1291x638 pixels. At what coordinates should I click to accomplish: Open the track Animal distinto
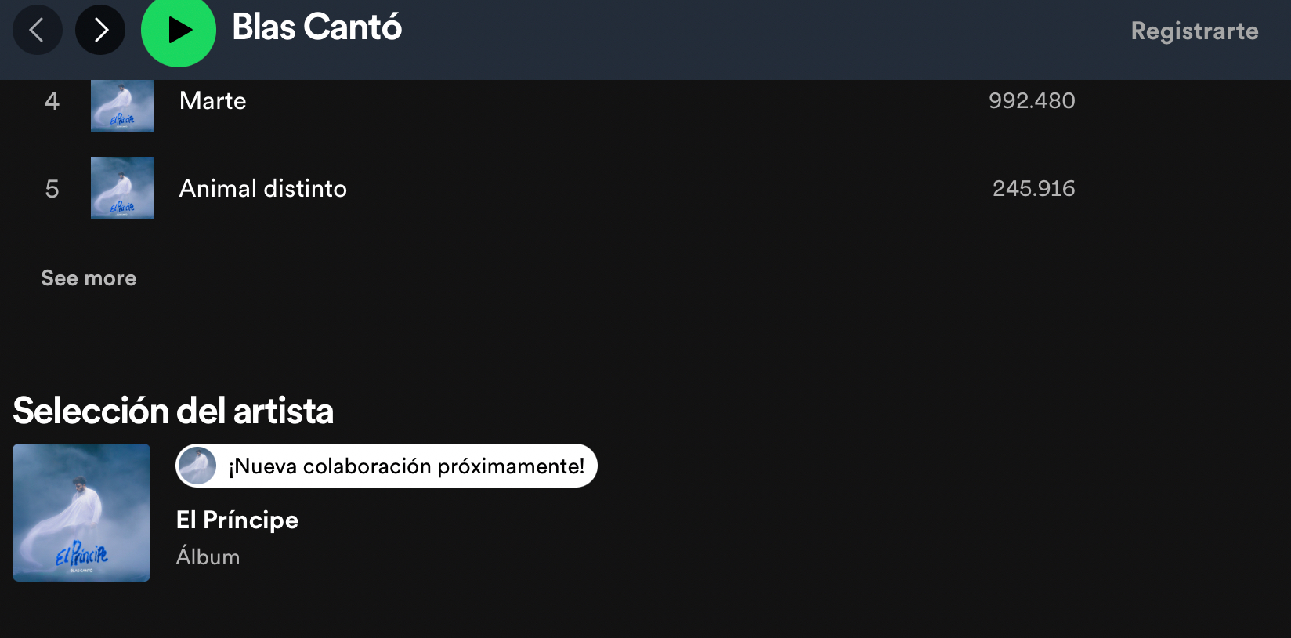pos(262,188)
